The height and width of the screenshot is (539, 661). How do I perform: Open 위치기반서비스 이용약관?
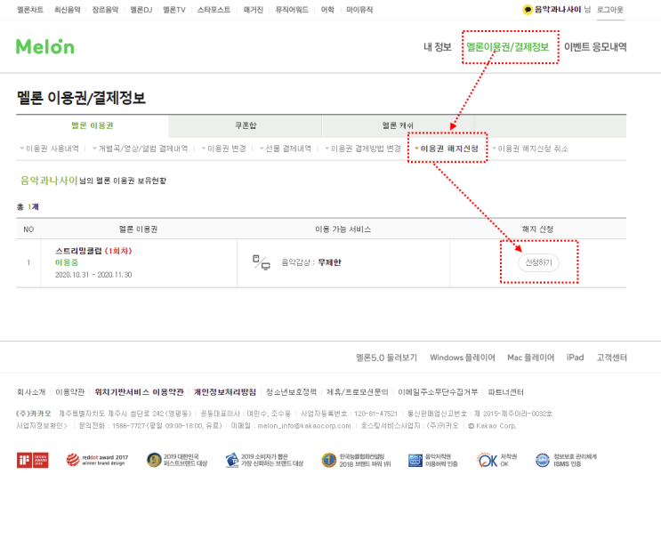pos(139,392)
